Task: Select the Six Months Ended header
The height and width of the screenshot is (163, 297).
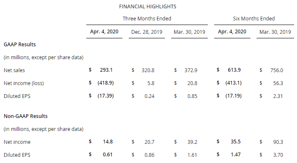Action: pos(254,19)
